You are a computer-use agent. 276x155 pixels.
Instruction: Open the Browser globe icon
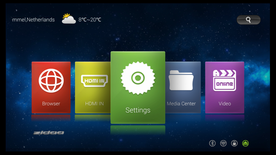tap(51, 81)
